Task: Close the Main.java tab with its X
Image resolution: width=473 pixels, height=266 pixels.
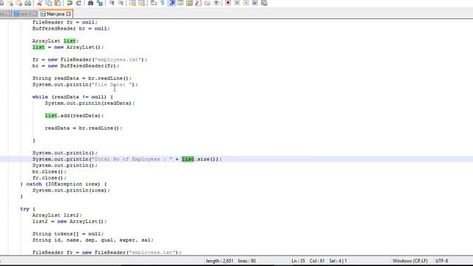Action: point(69,14)
